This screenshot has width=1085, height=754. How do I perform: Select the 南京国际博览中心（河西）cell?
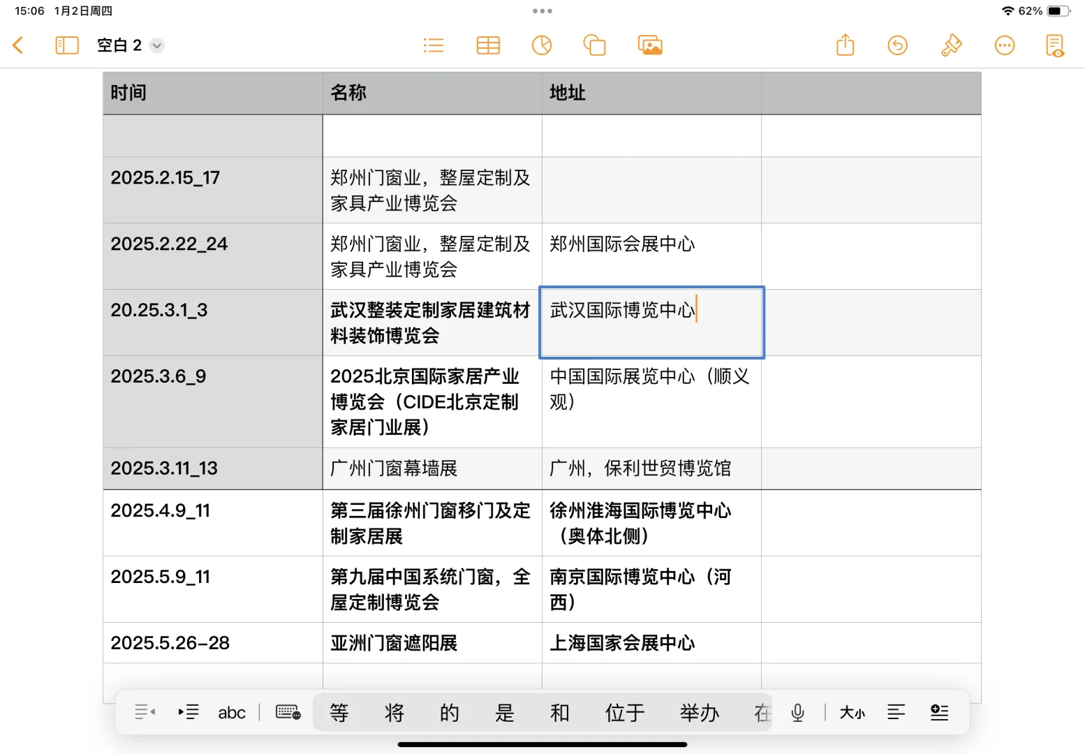[651, 589]
